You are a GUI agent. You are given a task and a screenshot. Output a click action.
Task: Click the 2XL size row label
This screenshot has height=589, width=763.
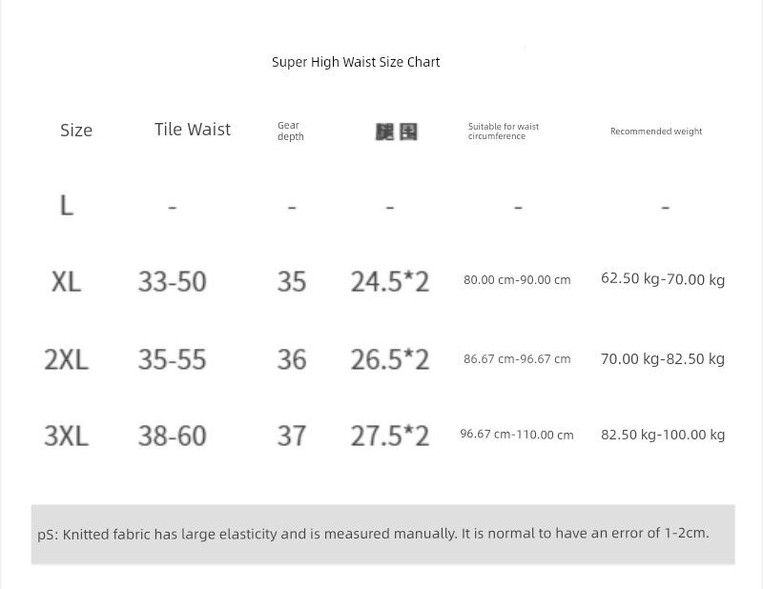pyautogui.click(x=66, y=360)
